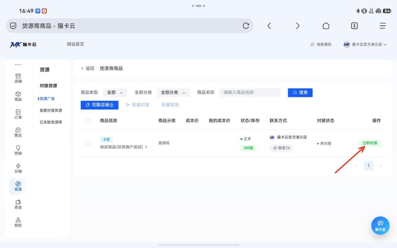The height and width of the screenshot is (248, 397).
Task: Open the 售后 sidebar section
Action: point(18,132)
